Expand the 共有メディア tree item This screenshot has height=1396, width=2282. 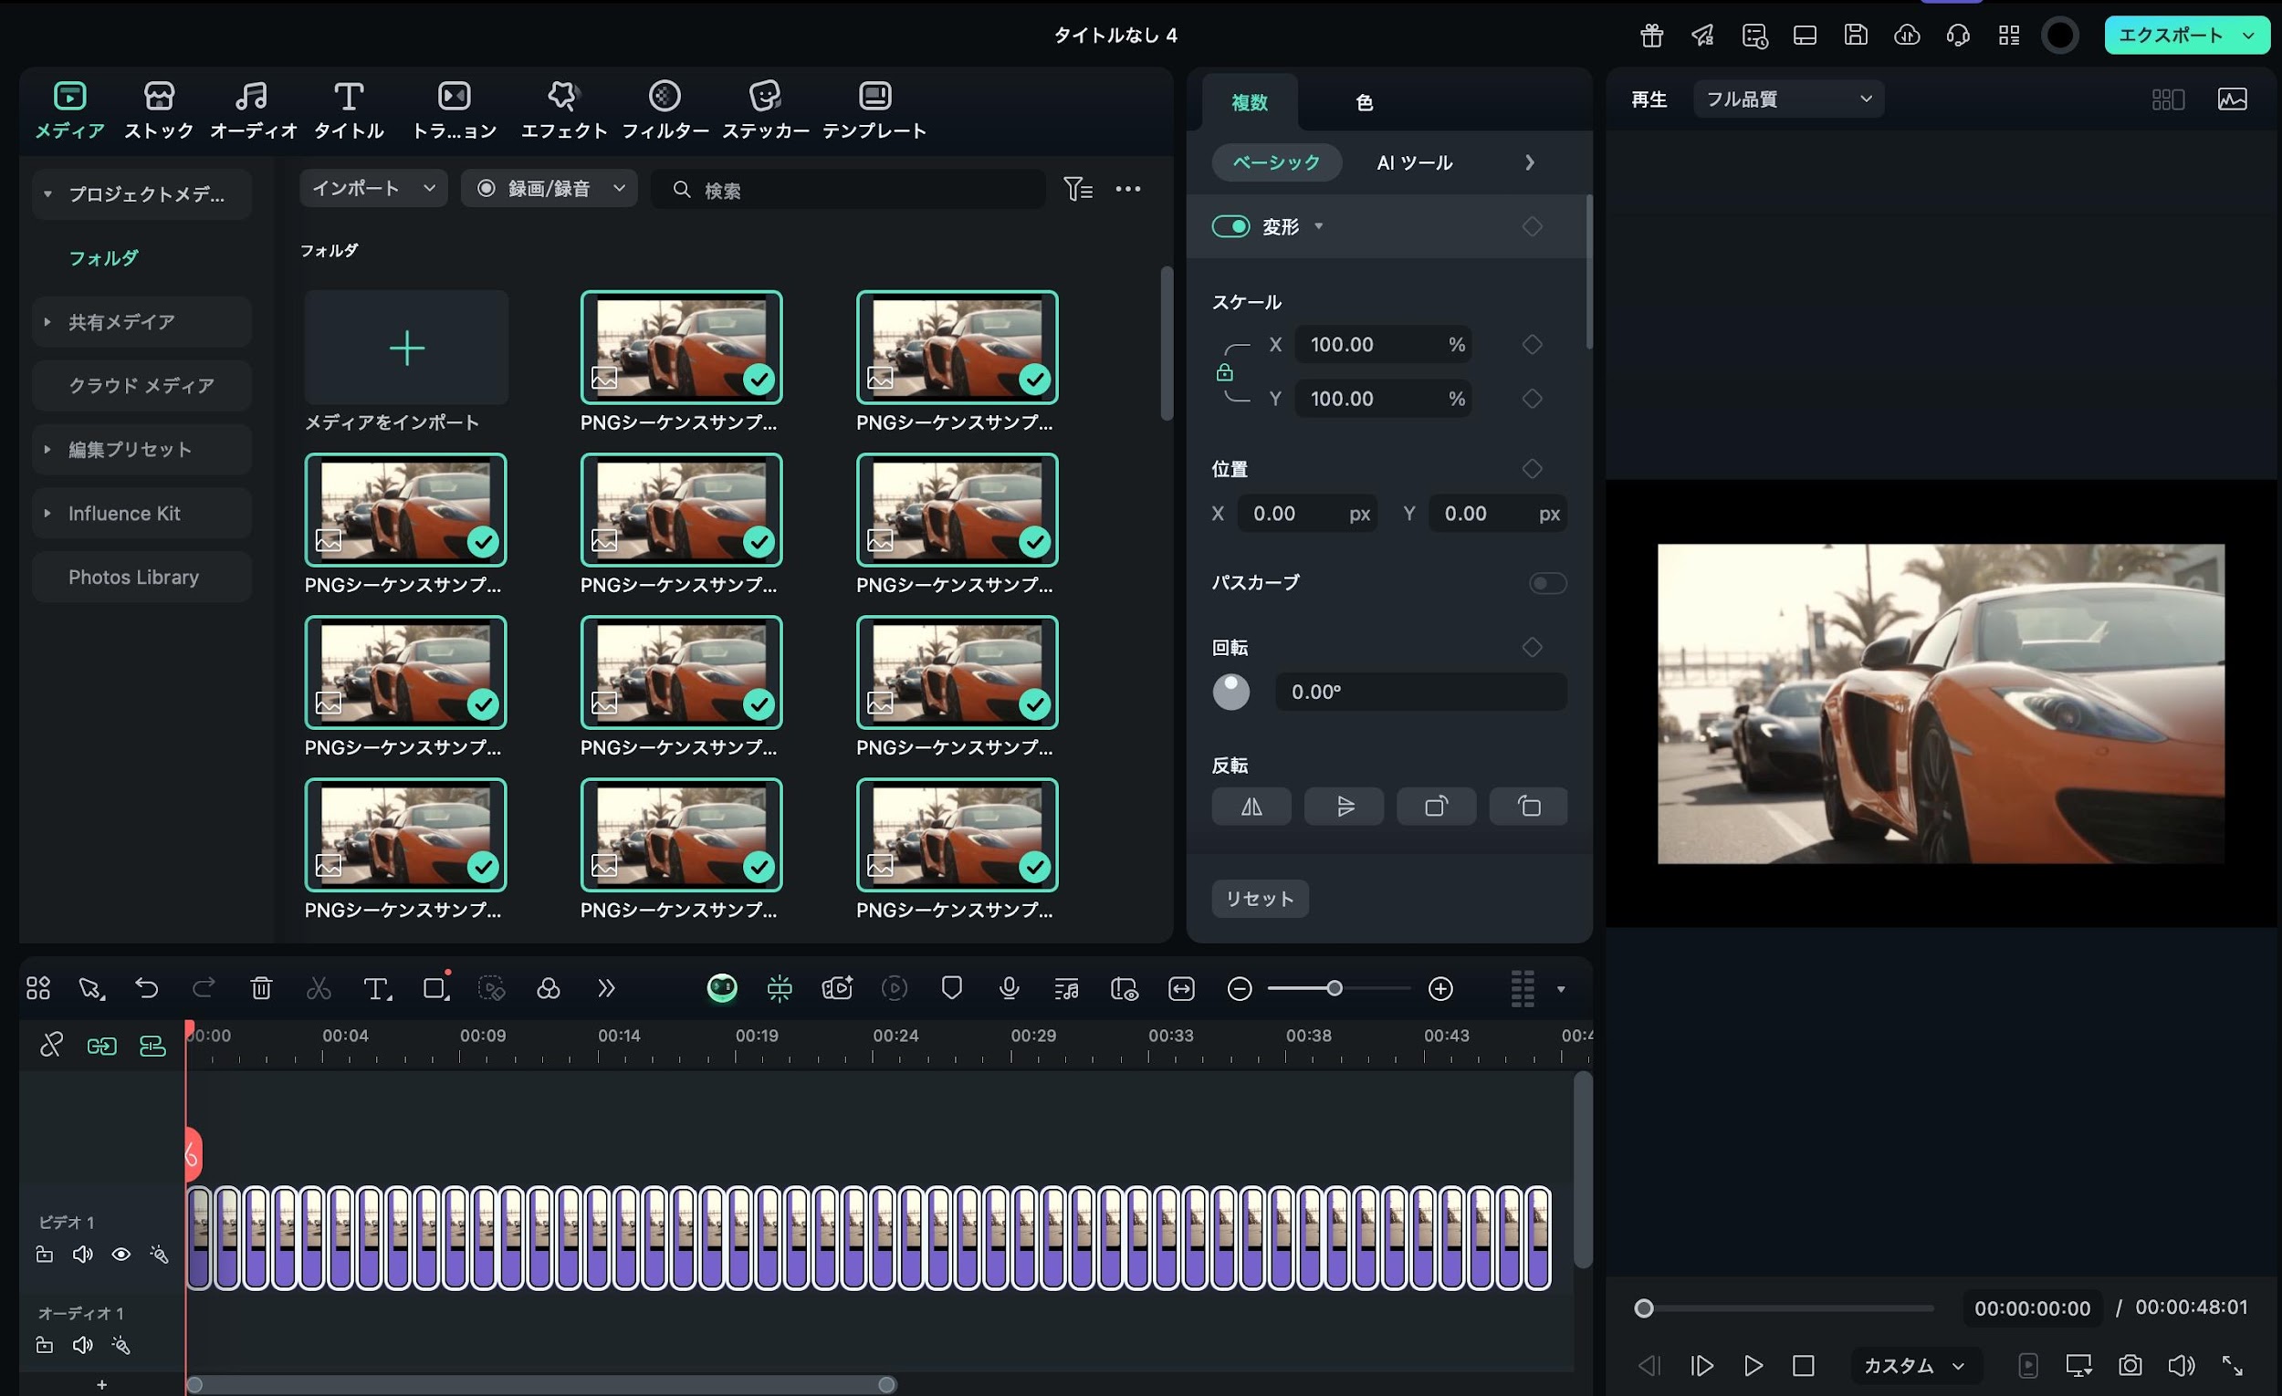[47, 322]
